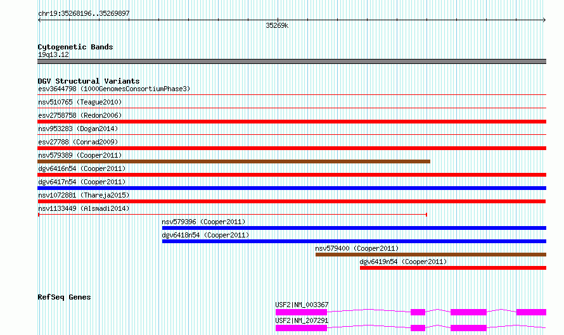Click the esv3644798 (1000GenomesConsortiumPhase3) label
Viewport: 564px width, 335px height.
pos(114,89)
